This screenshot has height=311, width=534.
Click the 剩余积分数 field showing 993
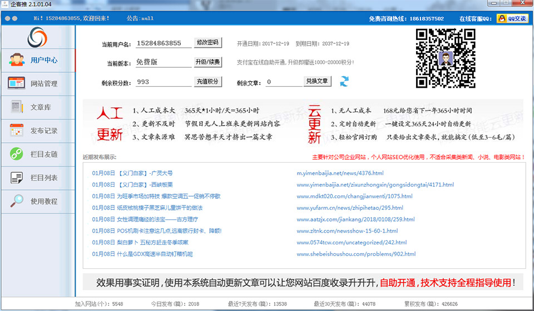point(164,82)
